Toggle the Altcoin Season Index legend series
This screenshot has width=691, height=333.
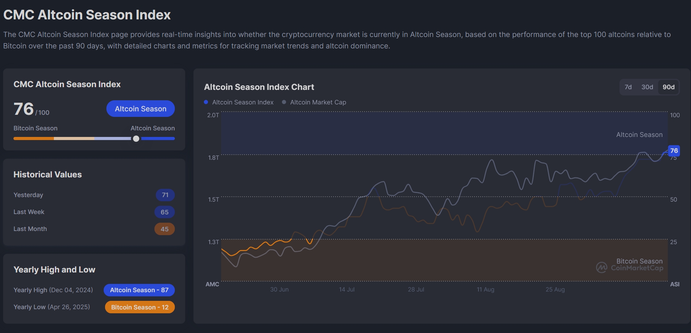[243, 102]
